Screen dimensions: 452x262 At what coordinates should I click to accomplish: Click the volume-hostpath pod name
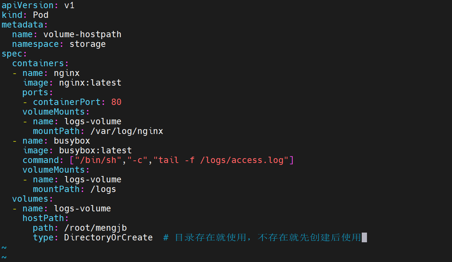[82, 35]
